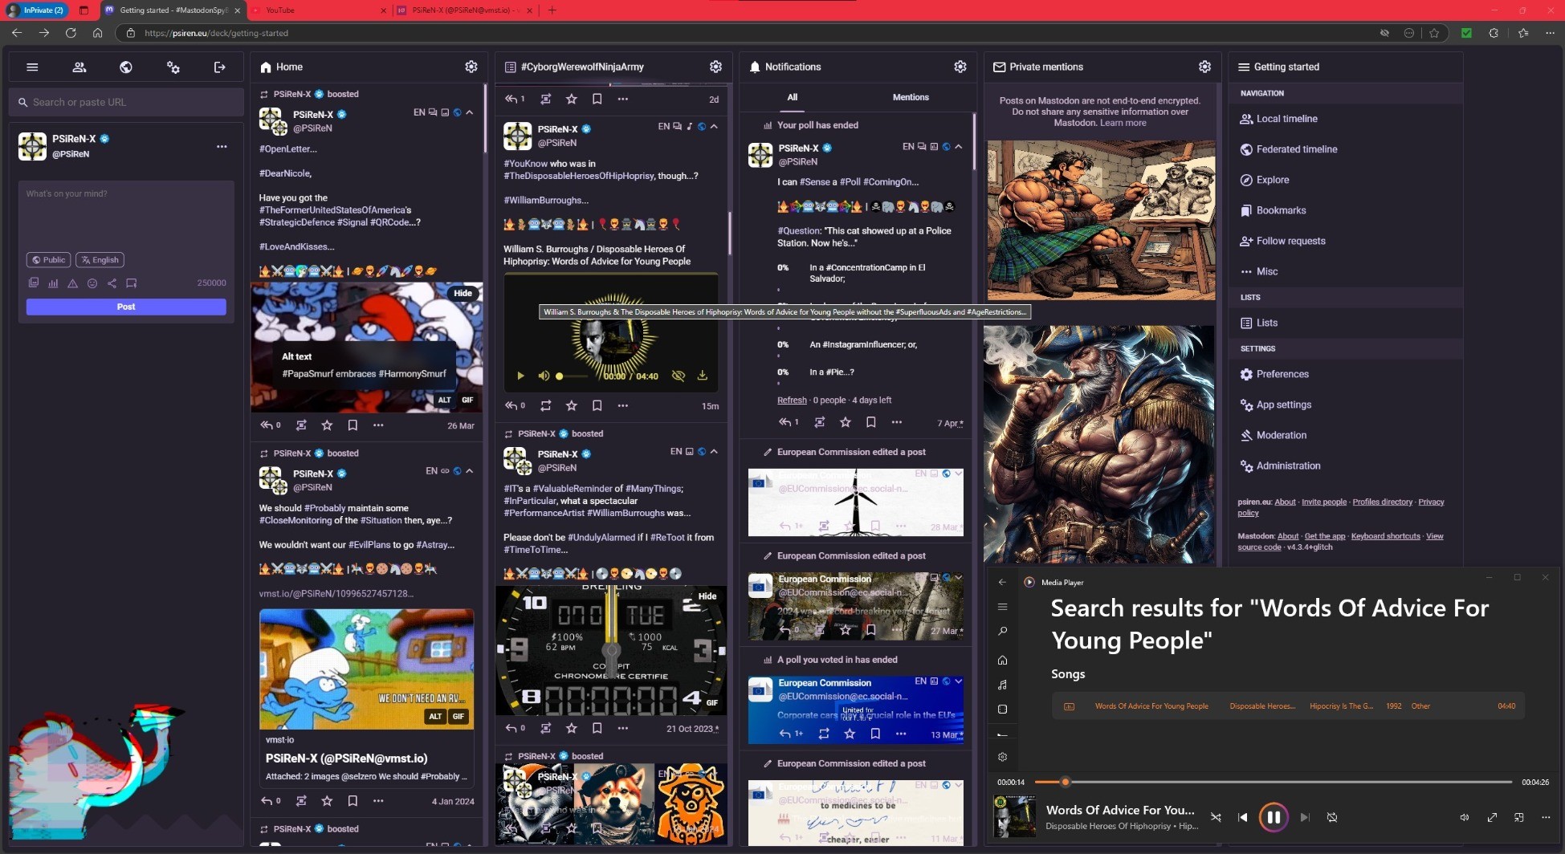Open #CyborgWerewolfNinjaArmy column settings gear
This screenshot has width=1565, height=854.
[x=715, y=67]
